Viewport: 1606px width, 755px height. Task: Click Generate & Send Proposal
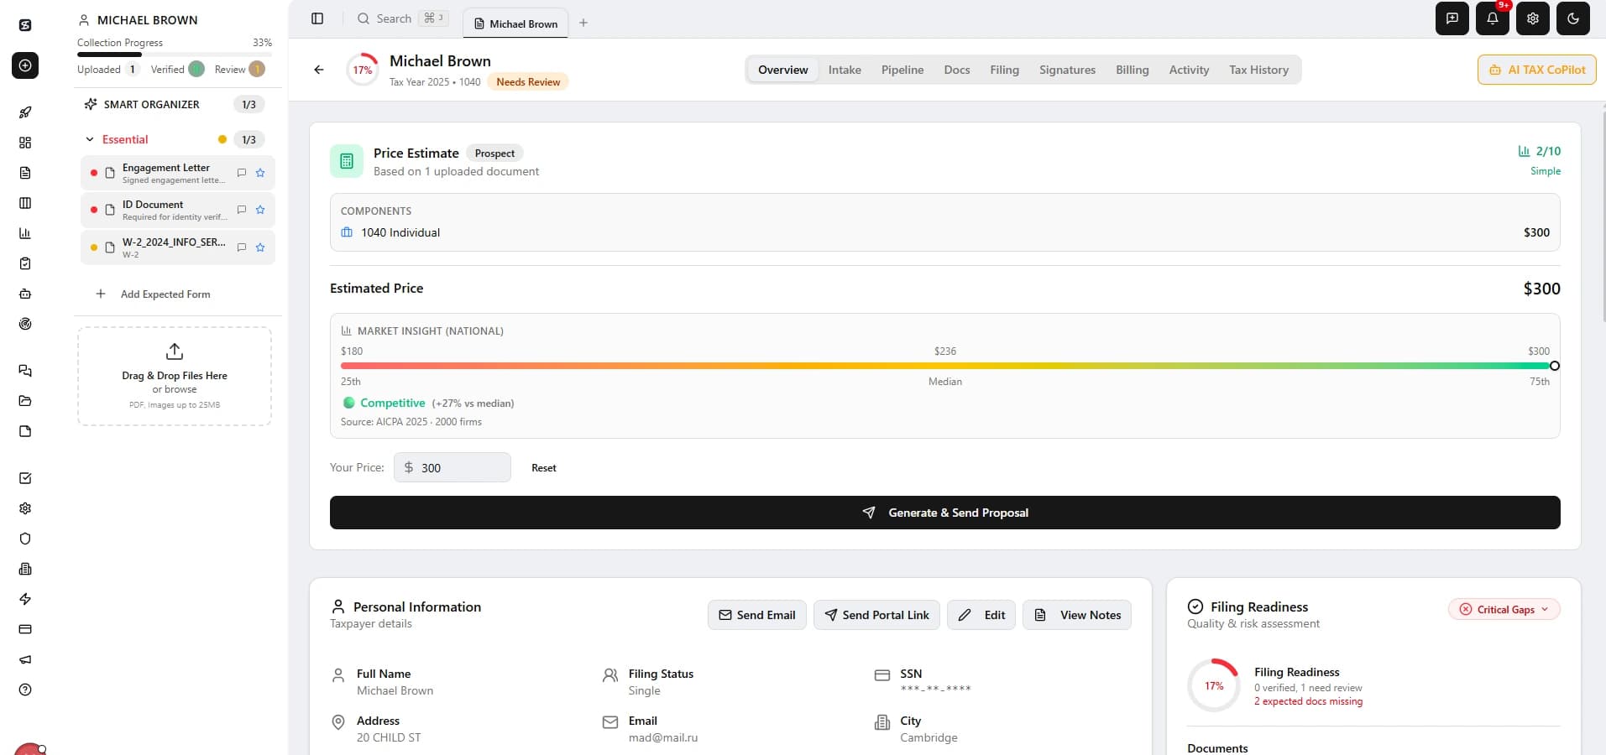tap(944, 513)
